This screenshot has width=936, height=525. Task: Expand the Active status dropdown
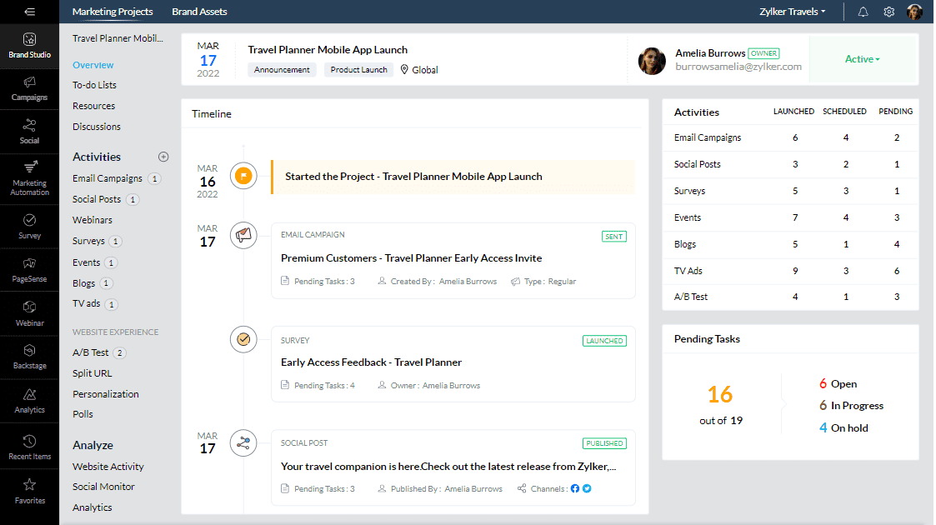863,59
